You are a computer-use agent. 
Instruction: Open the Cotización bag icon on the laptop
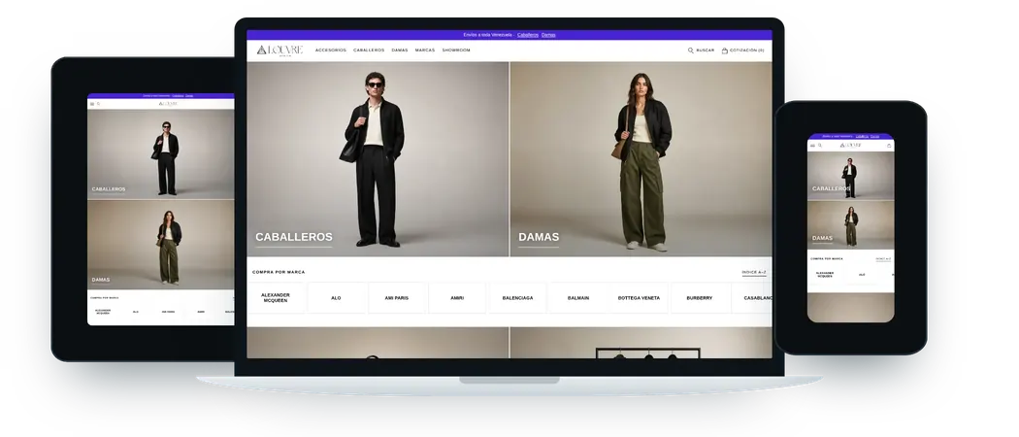725,50
